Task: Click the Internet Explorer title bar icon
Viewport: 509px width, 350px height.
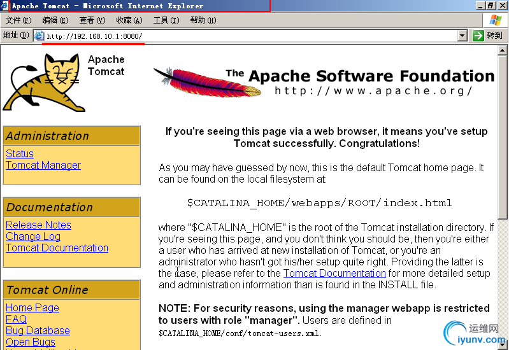Action: (x=4, y=6)
